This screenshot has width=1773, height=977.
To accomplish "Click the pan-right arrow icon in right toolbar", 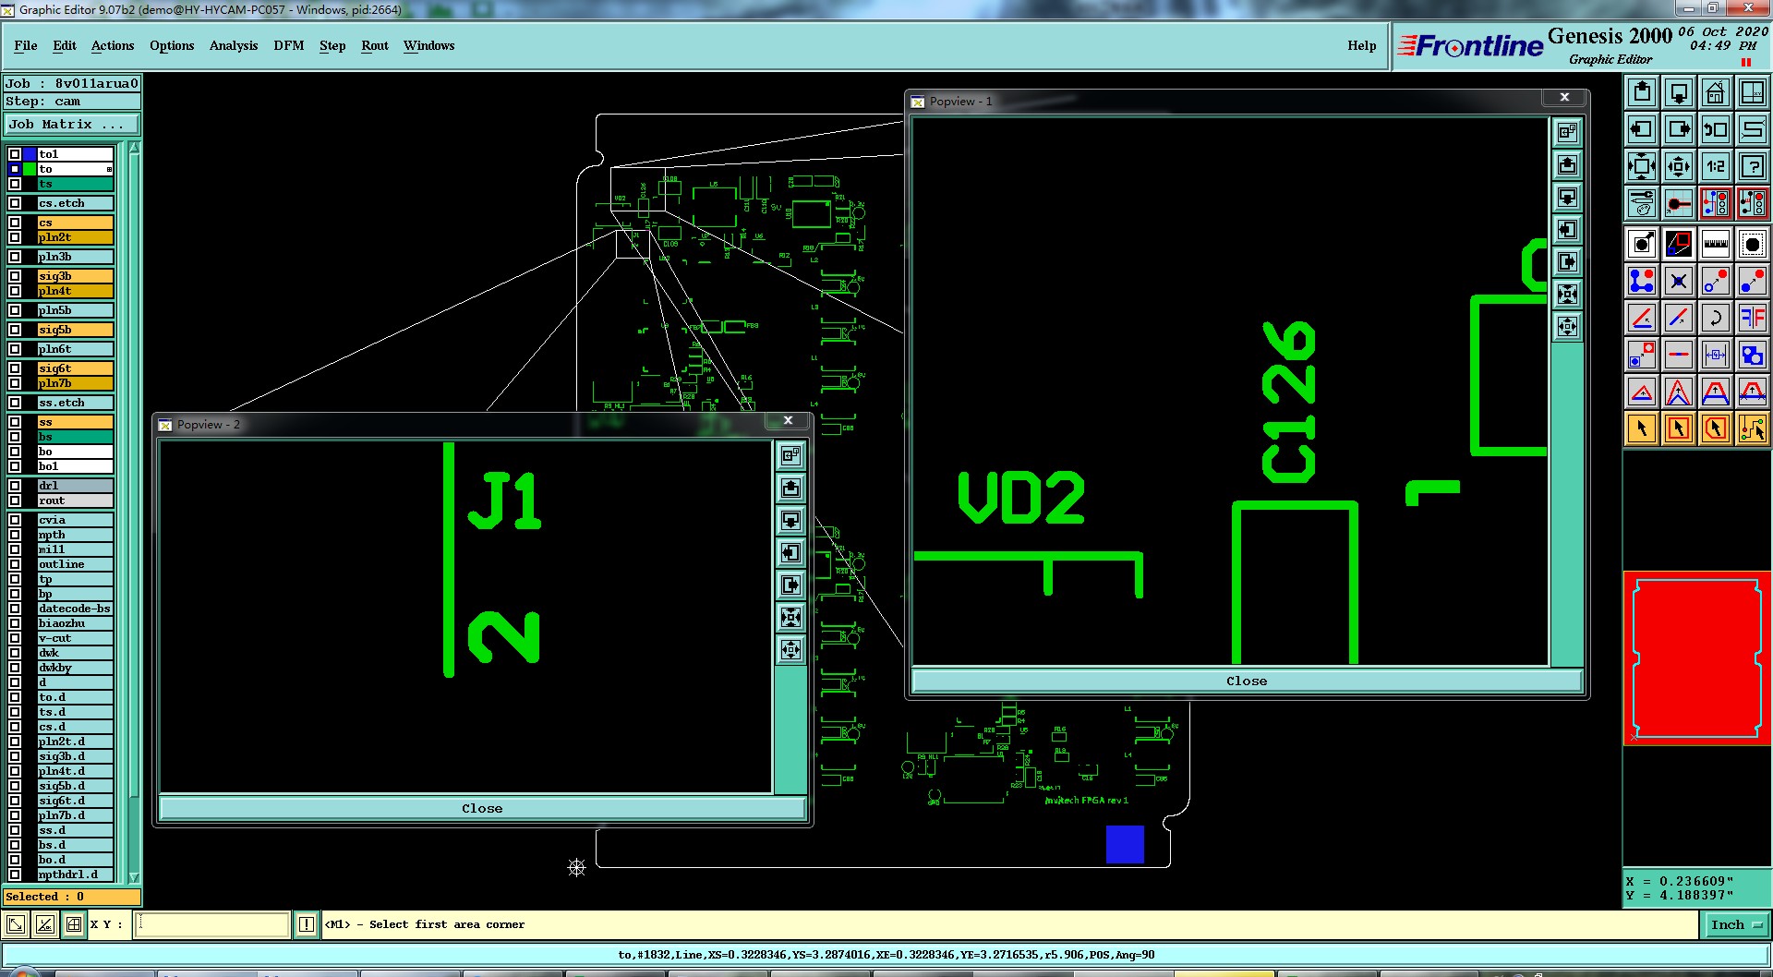I will point(1678,129).
